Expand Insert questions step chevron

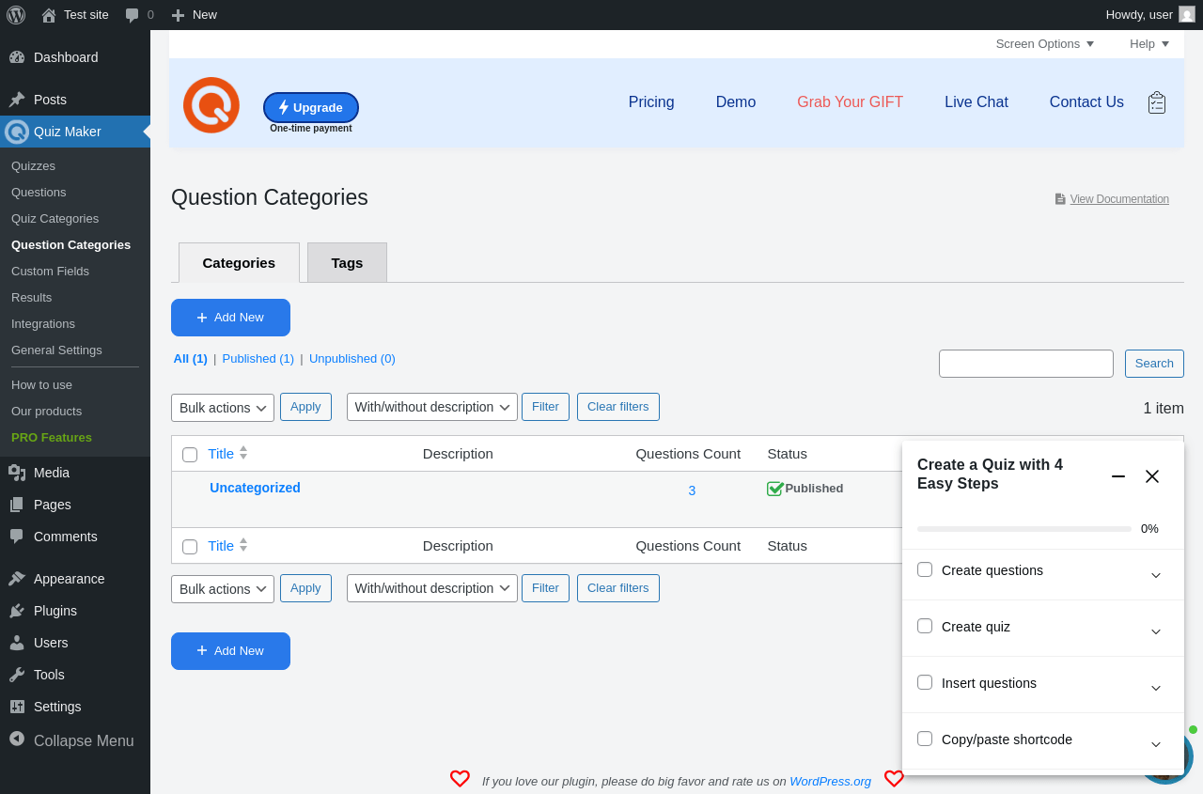click(1156, 688)
